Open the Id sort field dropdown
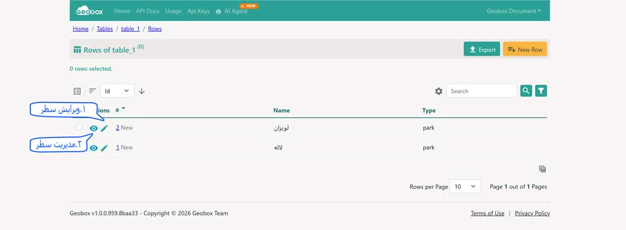 [117, 91]
